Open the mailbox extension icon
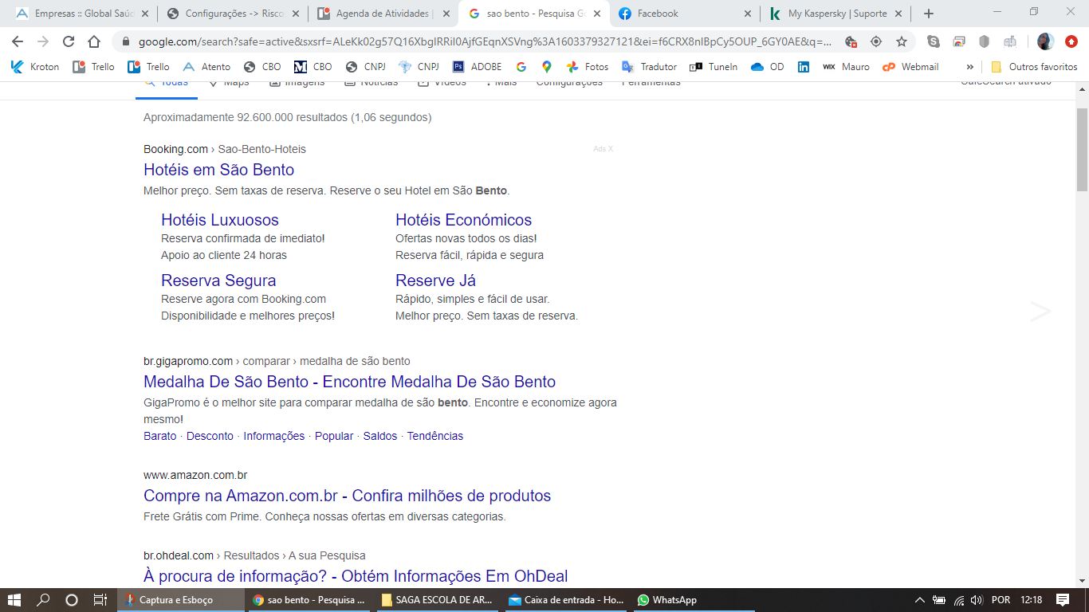The height and width of the screenshot is (612, 1089). pos(1010,41)
